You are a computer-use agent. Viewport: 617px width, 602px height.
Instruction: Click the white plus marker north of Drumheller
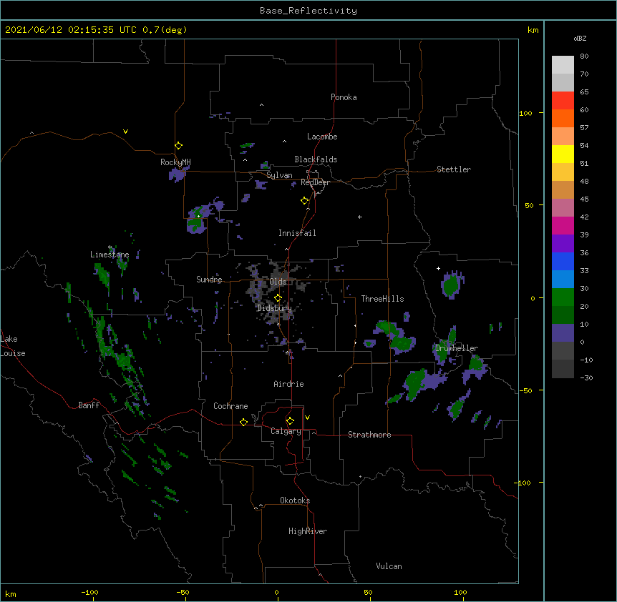[x=438, y=268]
